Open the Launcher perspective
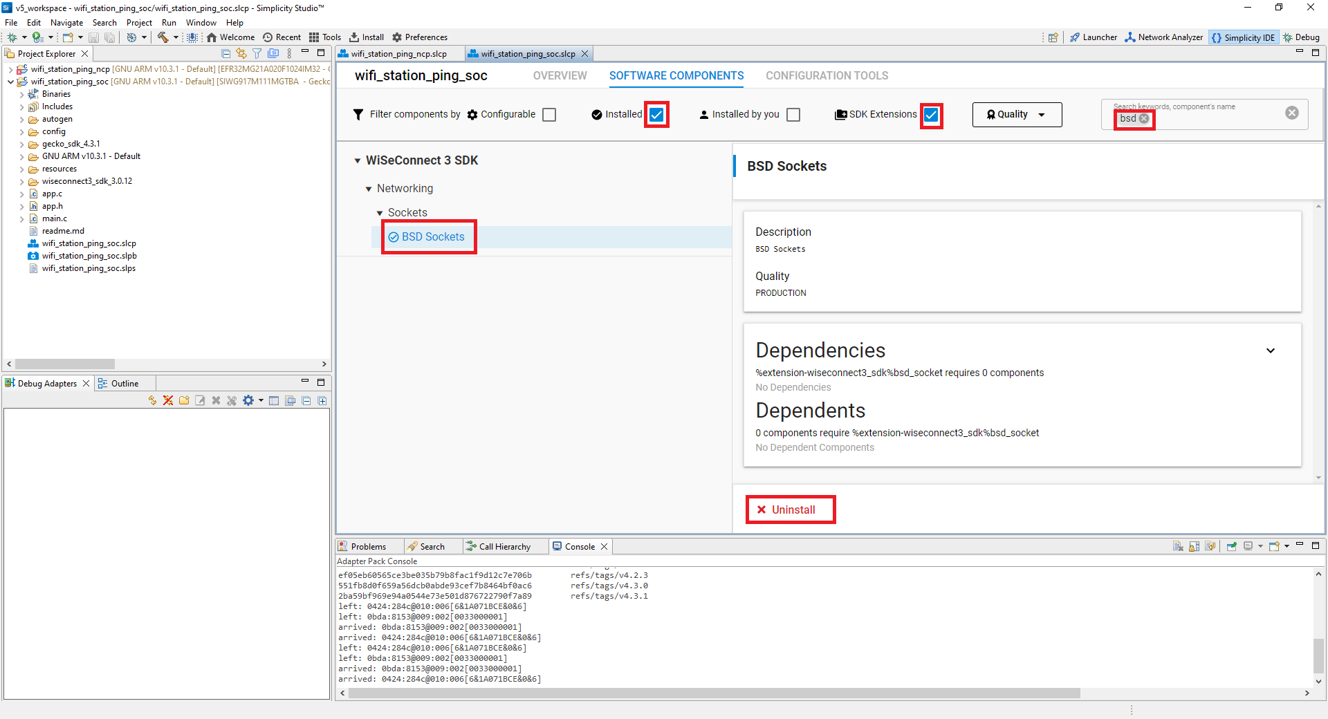Screen dimensions: 1328x719 coord(1093,37)
